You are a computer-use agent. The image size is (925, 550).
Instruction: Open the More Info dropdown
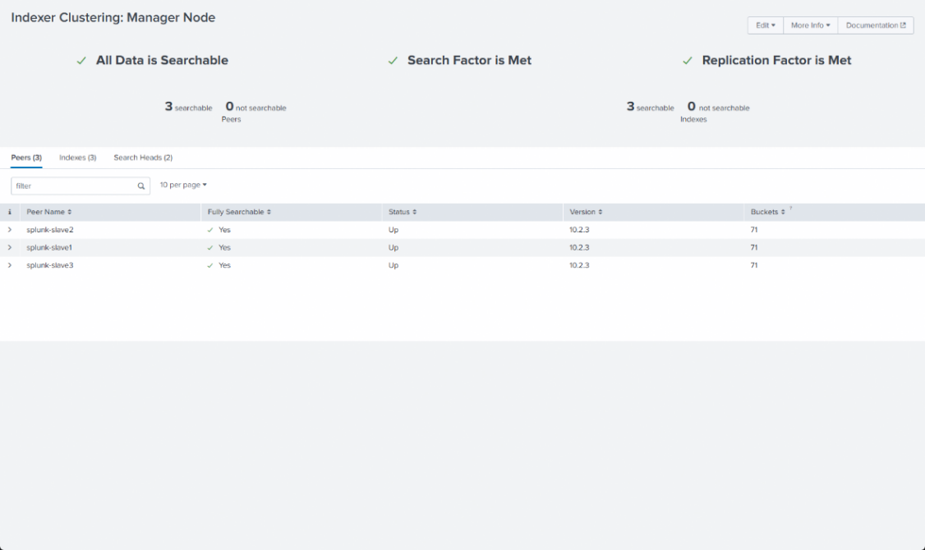810,25
